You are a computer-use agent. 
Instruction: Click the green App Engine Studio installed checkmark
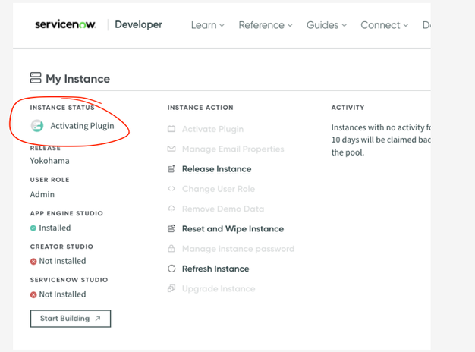tap(33, 228)
